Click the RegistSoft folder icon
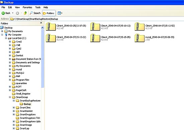Viewport: 184px width, 130px height. 14,90
